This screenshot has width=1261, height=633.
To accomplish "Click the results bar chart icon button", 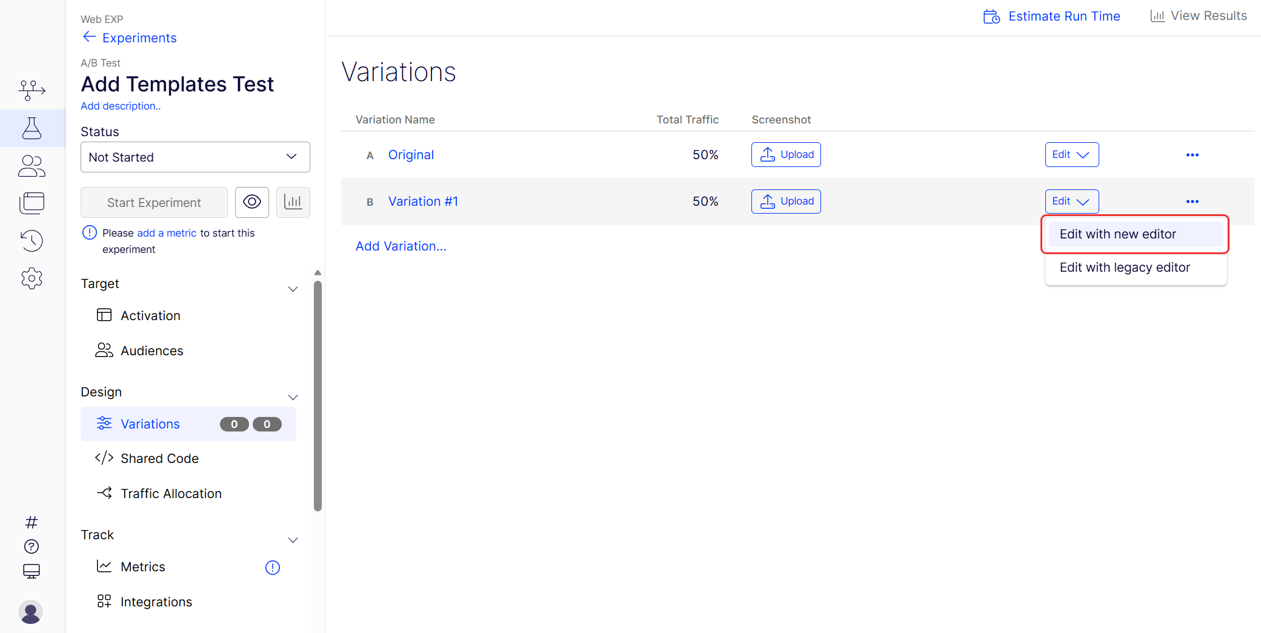I will point(293,202).
